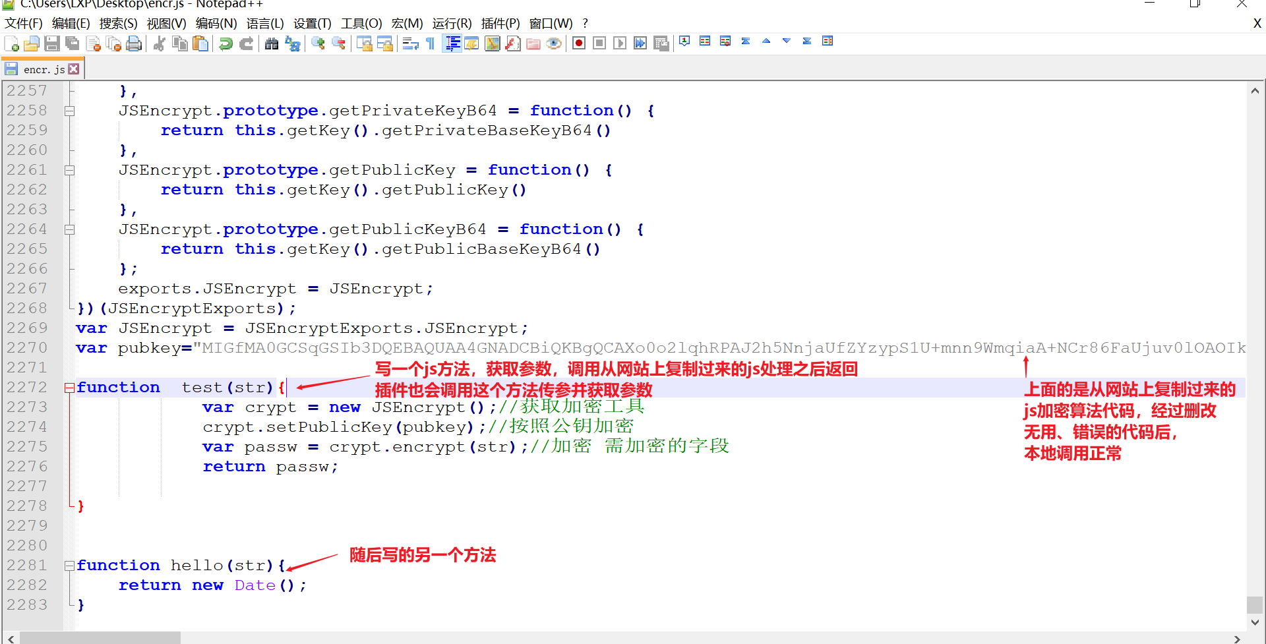Click the Cut scissors icon

click(x=159, y=44)
